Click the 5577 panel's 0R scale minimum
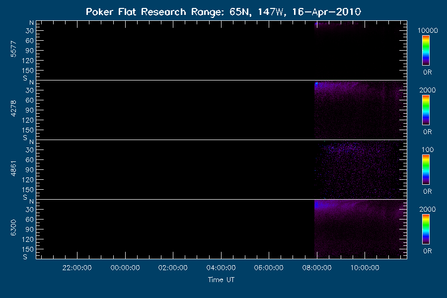Screen dimensions: 447x298 coord(427,72)
